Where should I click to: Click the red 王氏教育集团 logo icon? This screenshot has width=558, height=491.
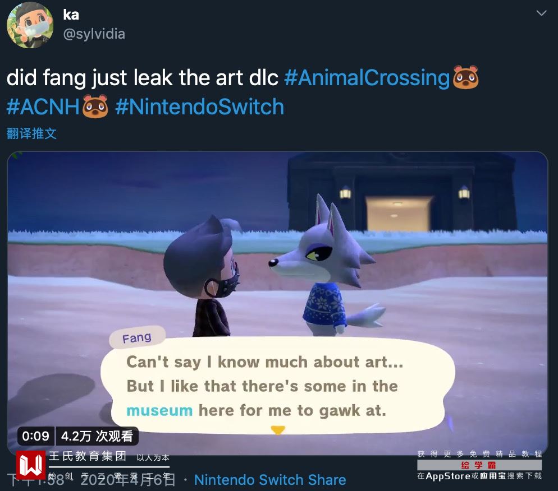point(31,465)
